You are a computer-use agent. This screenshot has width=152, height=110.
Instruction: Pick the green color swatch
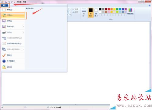(x=117, y=9)
